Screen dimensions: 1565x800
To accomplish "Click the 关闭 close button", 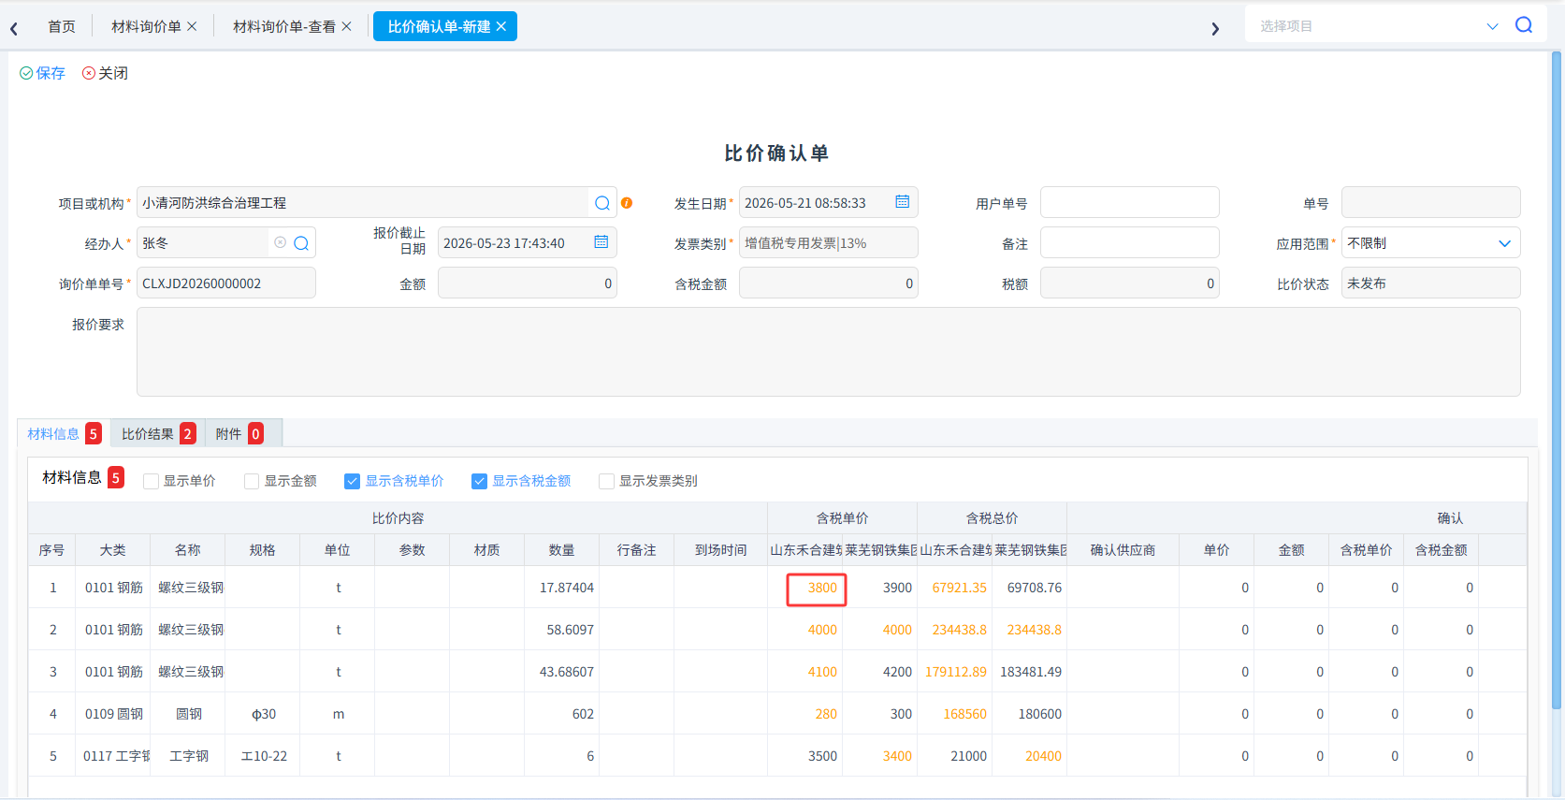I will [105, 73].
